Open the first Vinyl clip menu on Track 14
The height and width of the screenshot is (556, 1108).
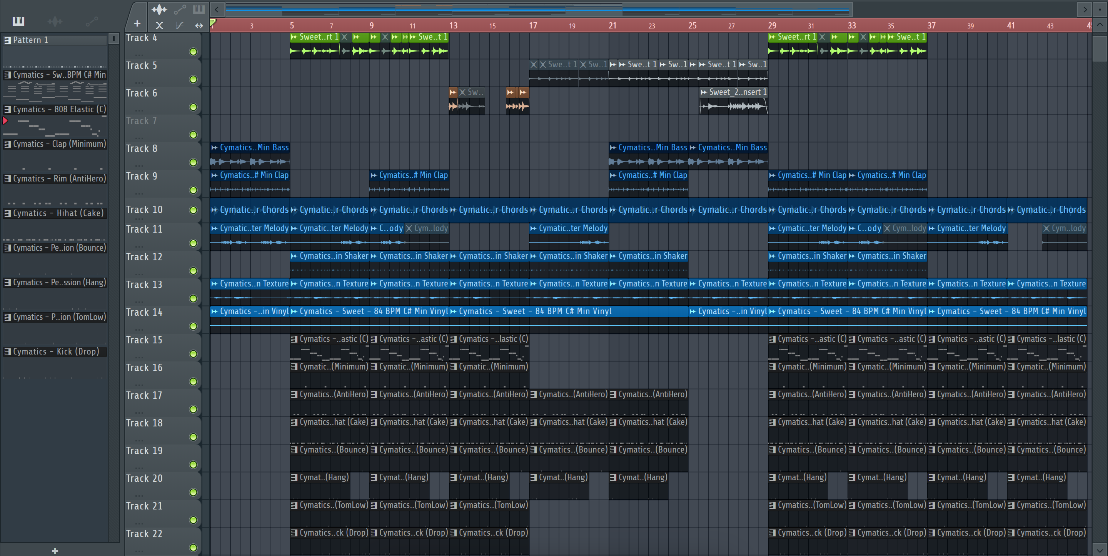(x=214, y=311)
